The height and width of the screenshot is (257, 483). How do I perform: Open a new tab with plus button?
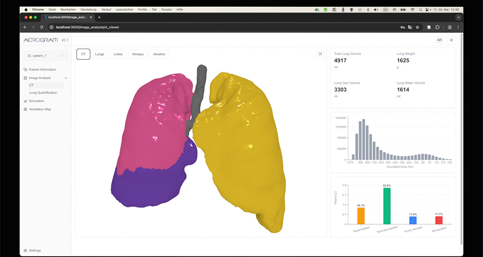click(99, 17)
